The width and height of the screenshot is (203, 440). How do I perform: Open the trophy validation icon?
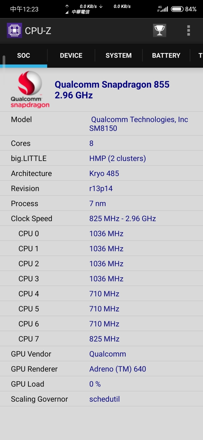coord(160,30)
